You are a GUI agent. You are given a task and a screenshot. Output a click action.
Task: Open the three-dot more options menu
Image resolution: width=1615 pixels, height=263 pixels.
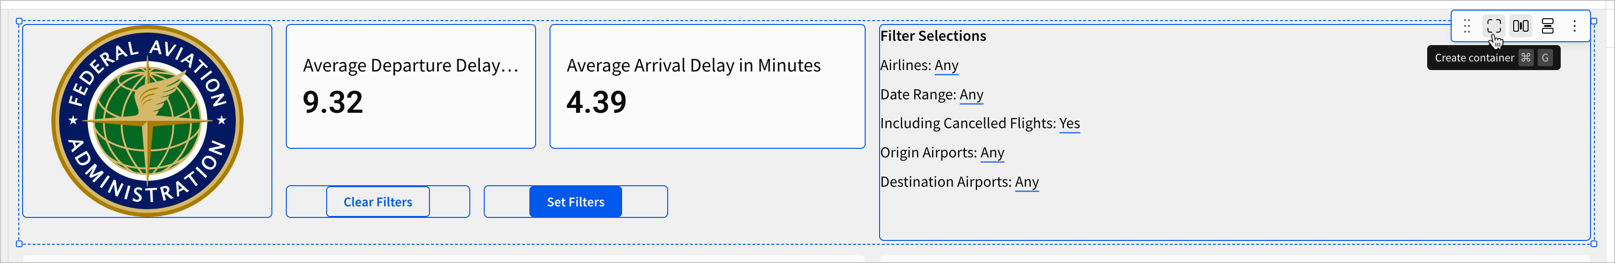tap(1574, 26)
